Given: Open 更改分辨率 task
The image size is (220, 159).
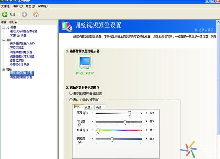Looking at the screenshot, I should pos(17,48).
